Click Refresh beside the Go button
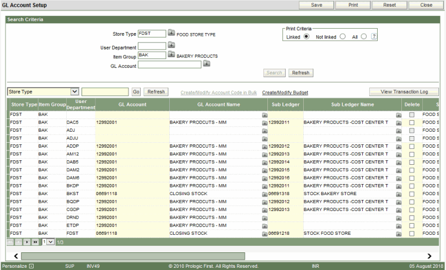Image resolution: width=446 pixels, height=270 pixels. pos(156,92)
